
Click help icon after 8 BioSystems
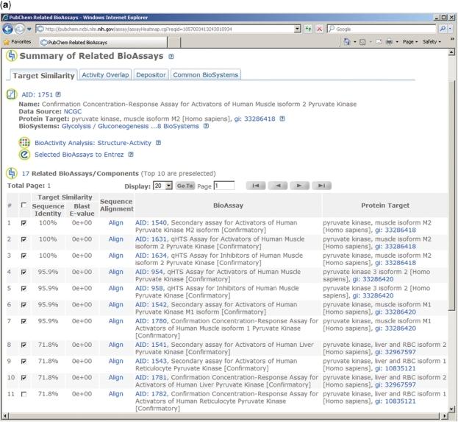coord(206,126)
